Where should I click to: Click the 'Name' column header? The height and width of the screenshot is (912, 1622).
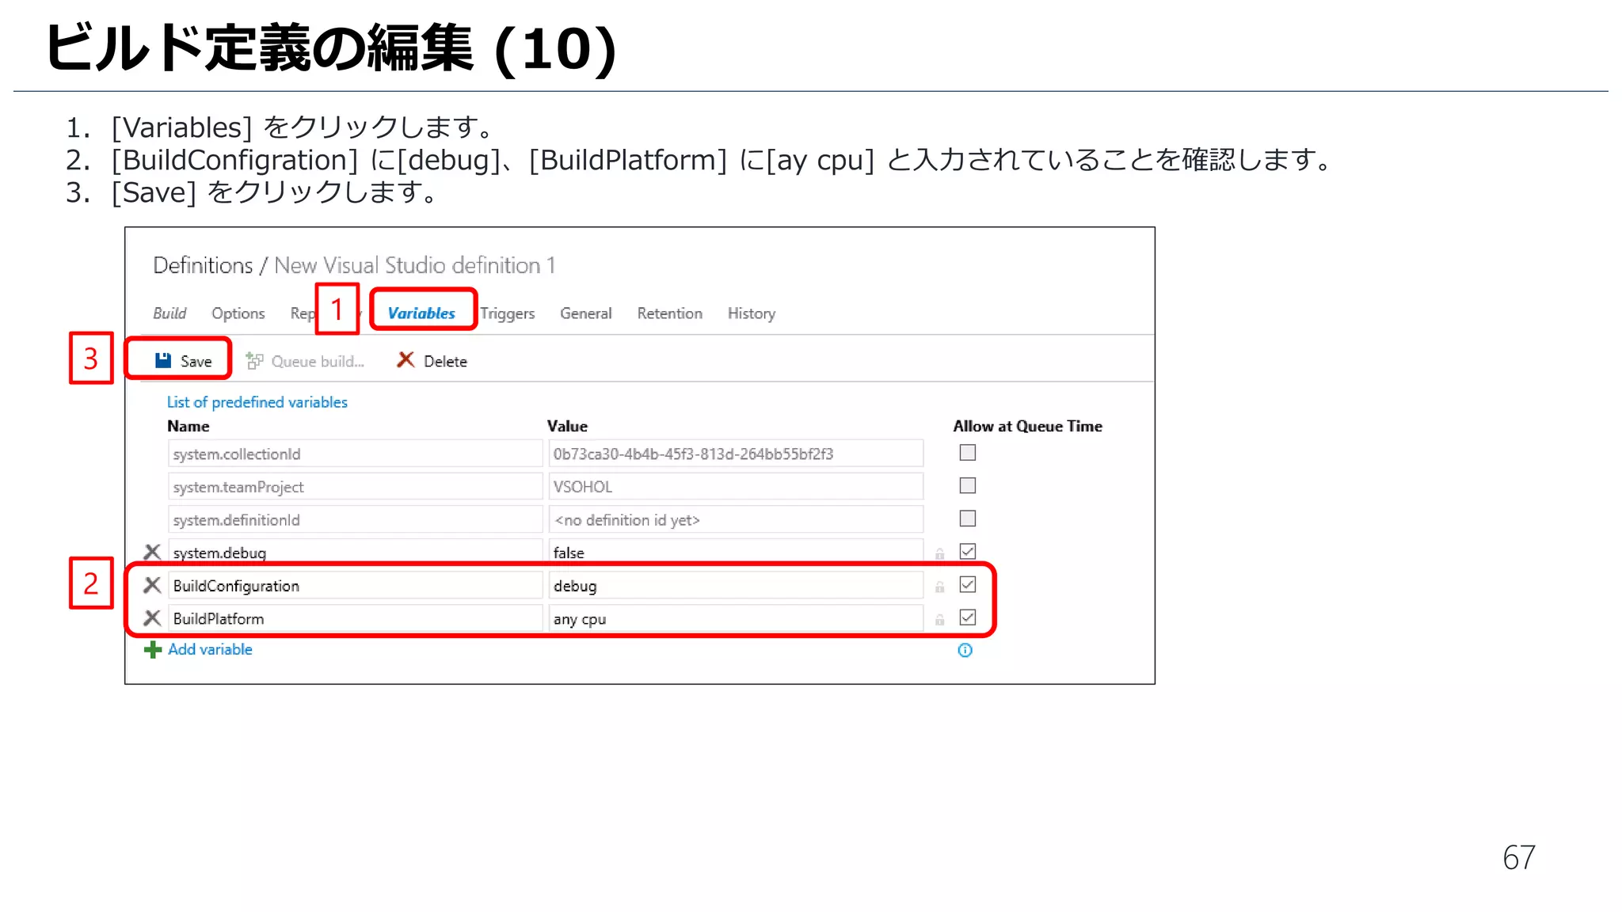188,426
